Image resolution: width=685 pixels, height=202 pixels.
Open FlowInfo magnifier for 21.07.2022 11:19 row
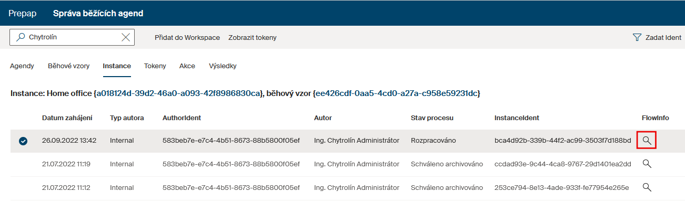click(x=647, y=164)
